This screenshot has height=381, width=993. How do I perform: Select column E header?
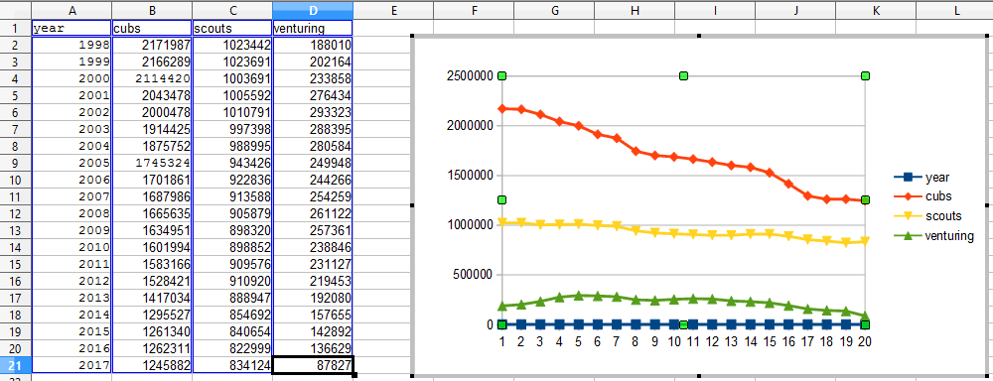[x=393, y=10]
